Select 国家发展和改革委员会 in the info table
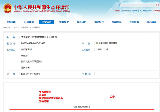This screenshot has height=112, width=160. (x=32, y=62)
